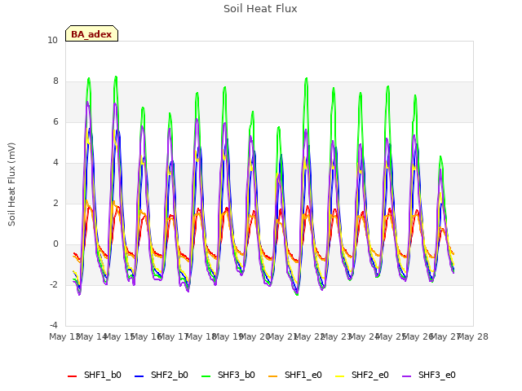Click the BA_adex annotation label
This screenshot has width=522, height=391.
91,34
